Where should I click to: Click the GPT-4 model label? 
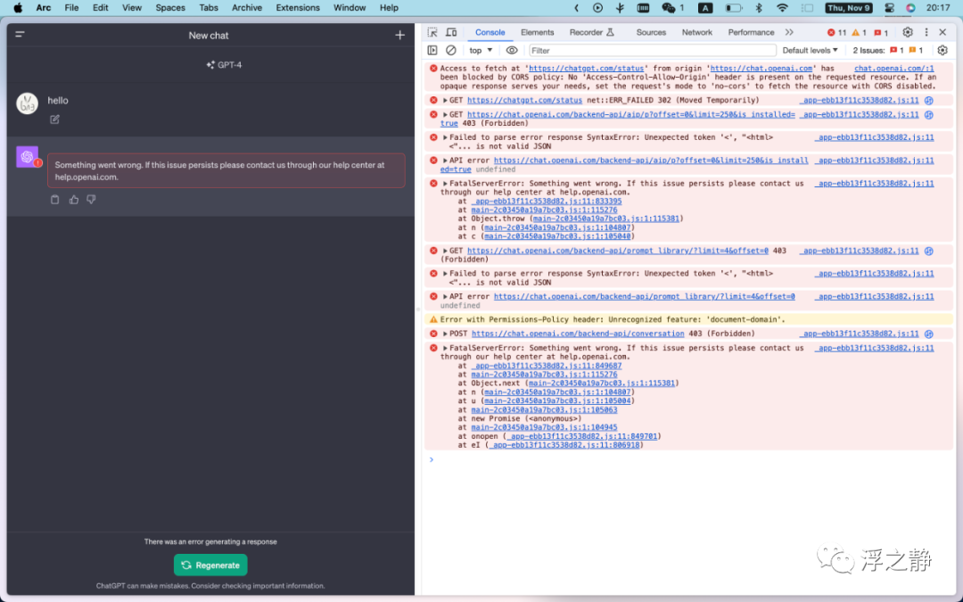(x=224, y=65)
